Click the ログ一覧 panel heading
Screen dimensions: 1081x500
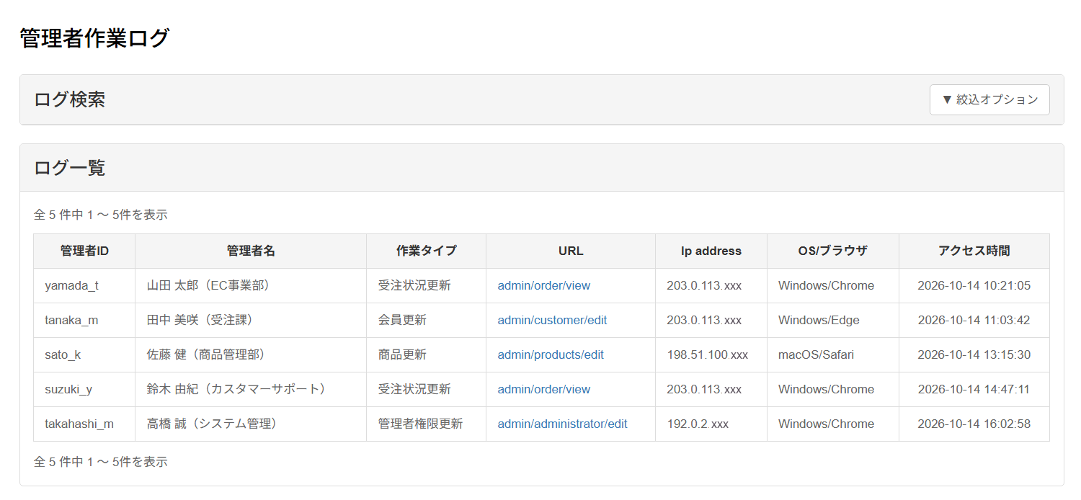[x=70, y=168]
